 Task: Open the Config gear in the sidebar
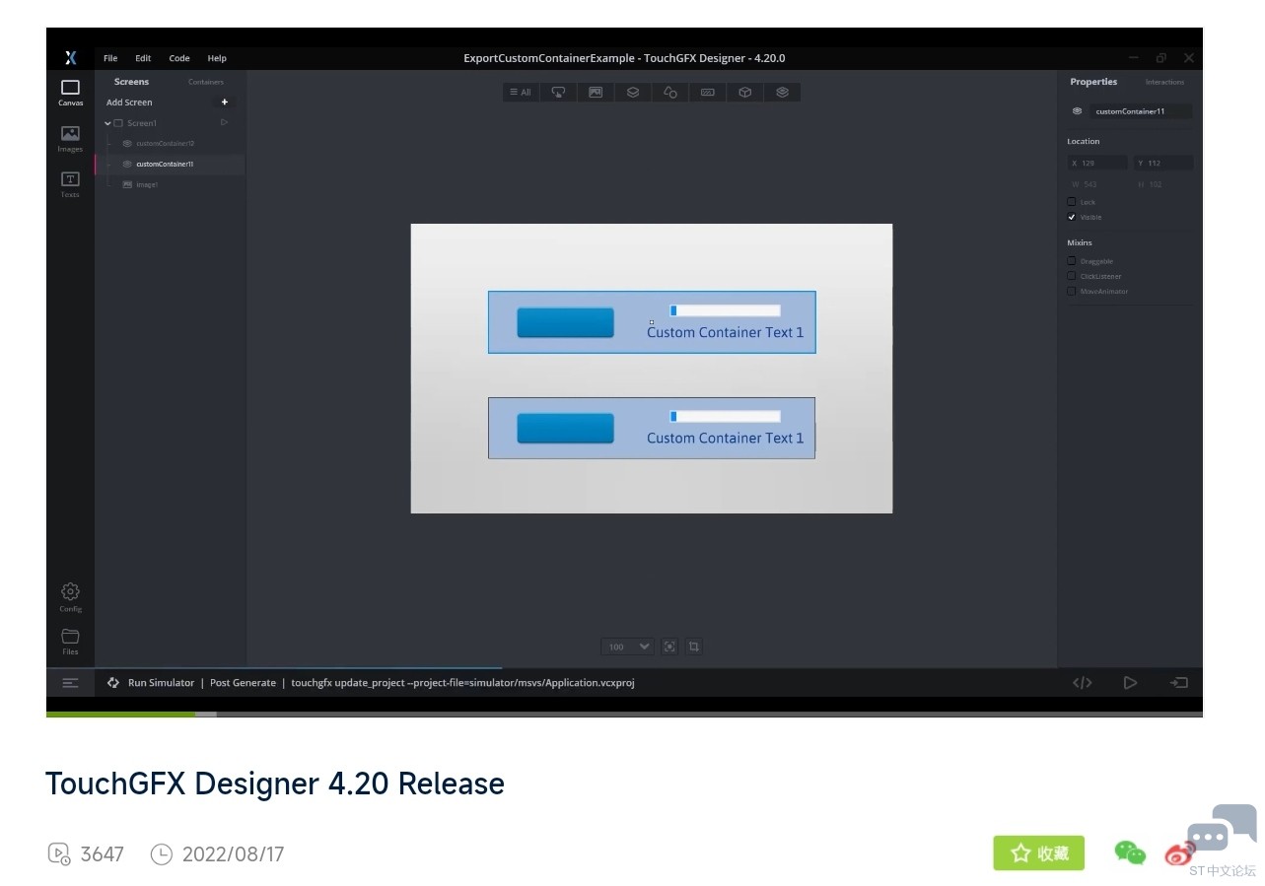coord(70,597)
